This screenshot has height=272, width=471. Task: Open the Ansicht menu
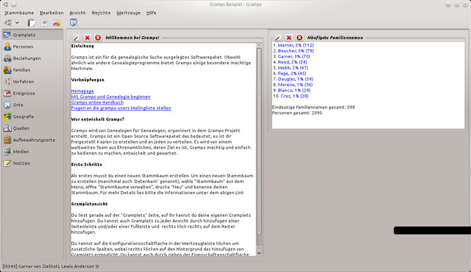(78, 13)
